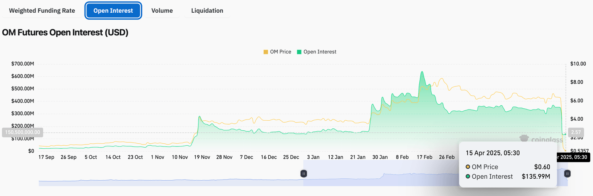The image size is (593, 196).
Task: Click the right range slider handle
Action: point(567,174)
